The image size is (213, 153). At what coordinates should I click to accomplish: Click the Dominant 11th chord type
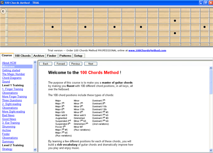(99, 106)
